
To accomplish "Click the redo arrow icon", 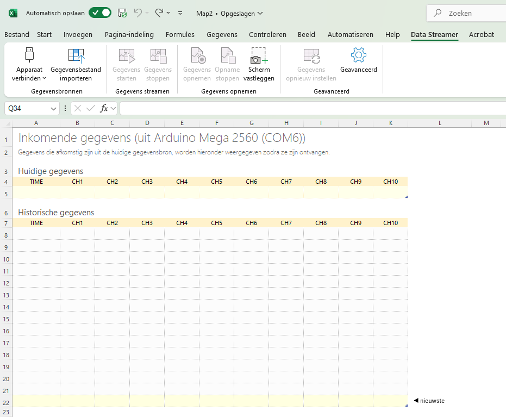I will click(159, 13).
